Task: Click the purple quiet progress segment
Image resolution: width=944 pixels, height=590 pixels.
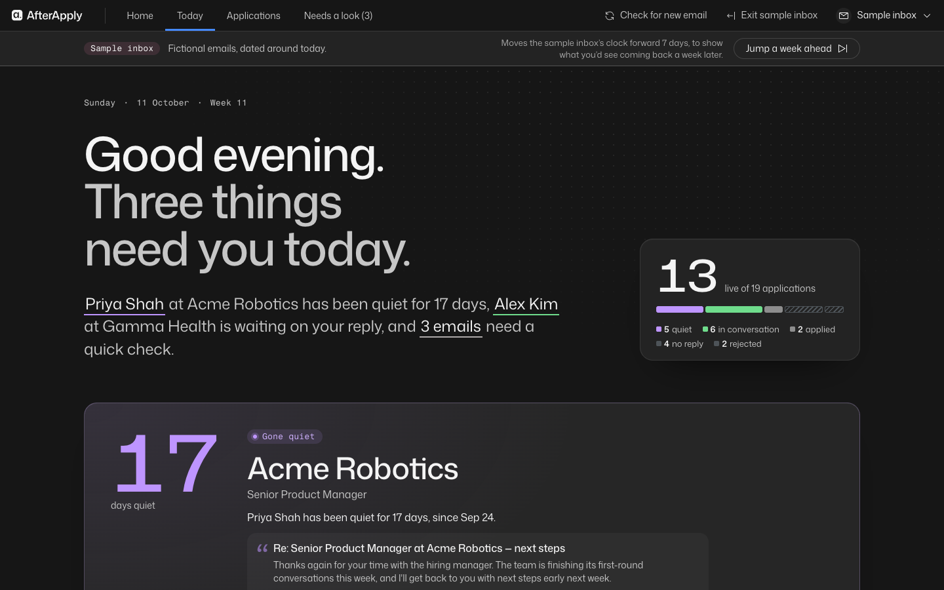Action: click(680, 309)
